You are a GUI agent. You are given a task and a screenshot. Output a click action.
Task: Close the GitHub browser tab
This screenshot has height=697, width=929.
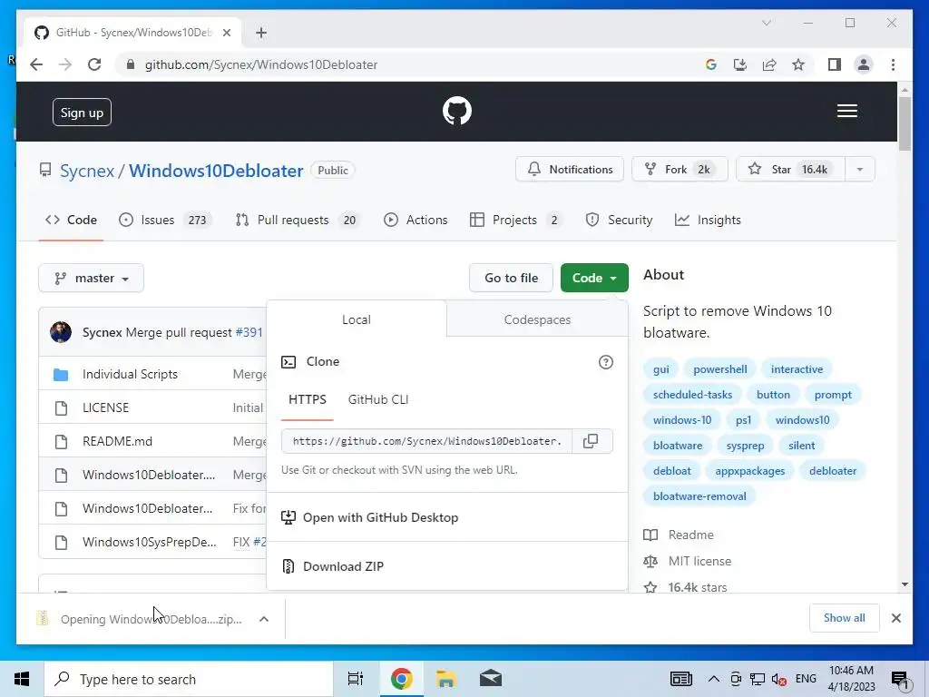[x=226, y=33]
